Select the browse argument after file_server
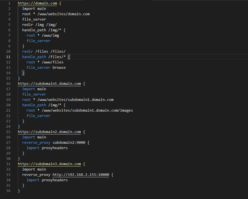 (x=59, y=67)
